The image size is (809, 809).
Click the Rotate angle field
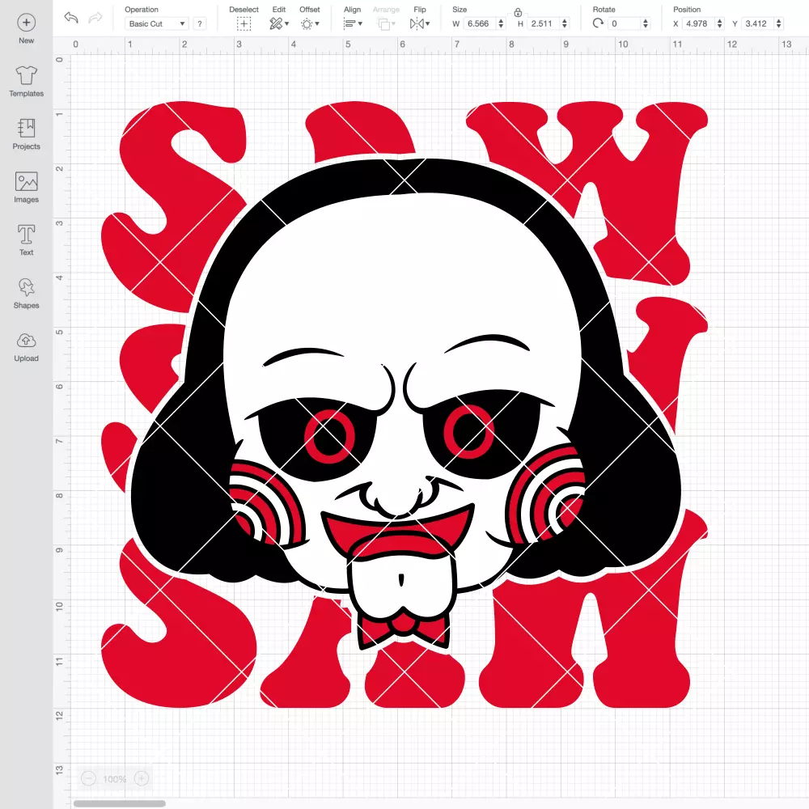pos(625,23)
